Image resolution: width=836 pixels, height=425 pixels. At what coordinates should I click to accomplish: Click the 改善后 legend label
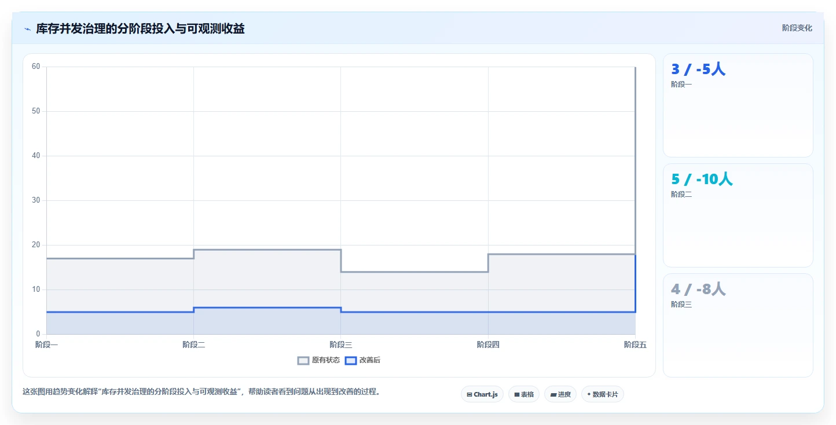coord(370,360)
